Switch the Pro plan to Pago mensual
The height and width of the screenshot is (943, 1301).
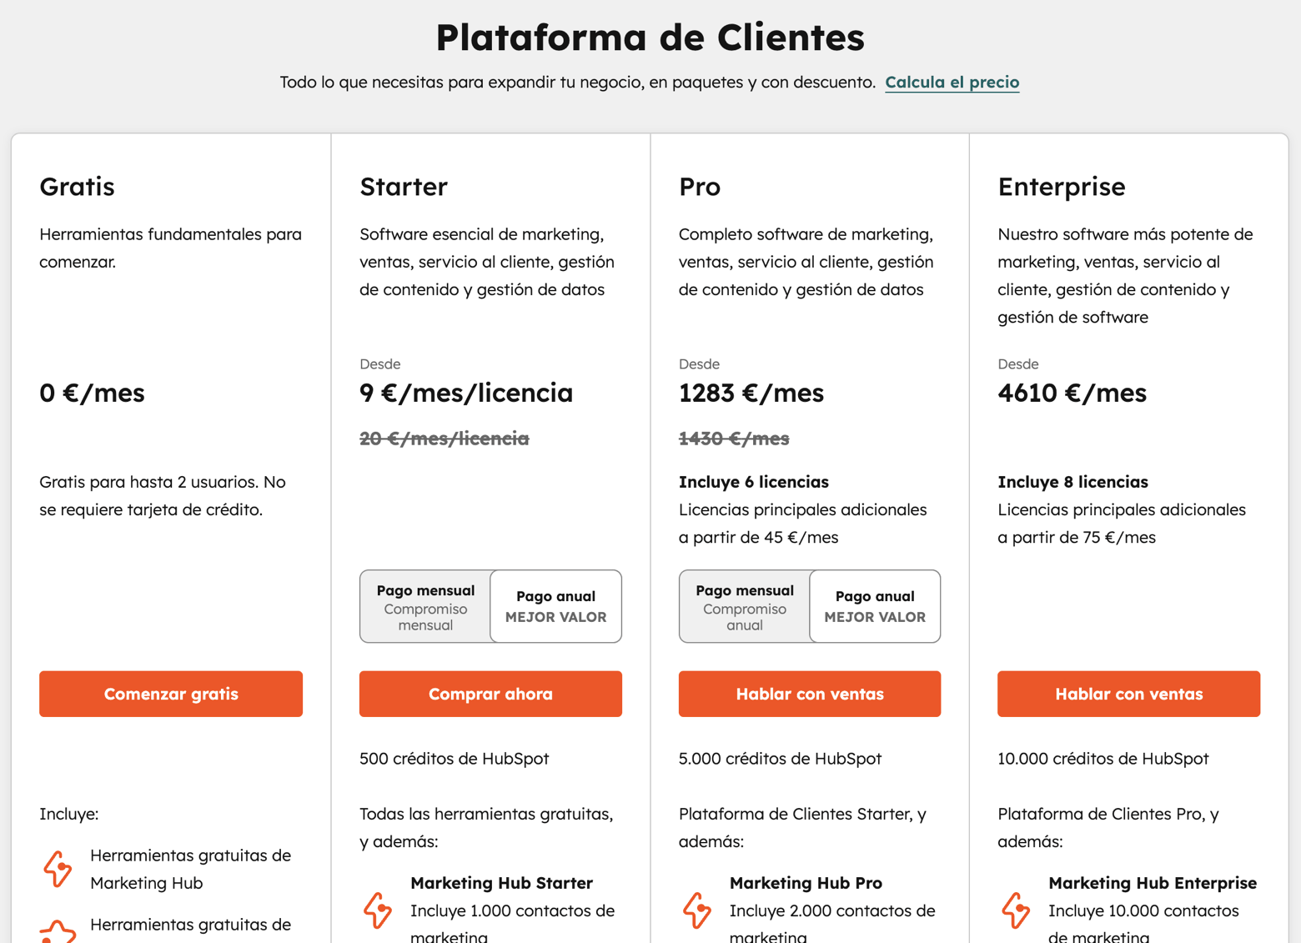pyautogui.click(x=743, y=606)
